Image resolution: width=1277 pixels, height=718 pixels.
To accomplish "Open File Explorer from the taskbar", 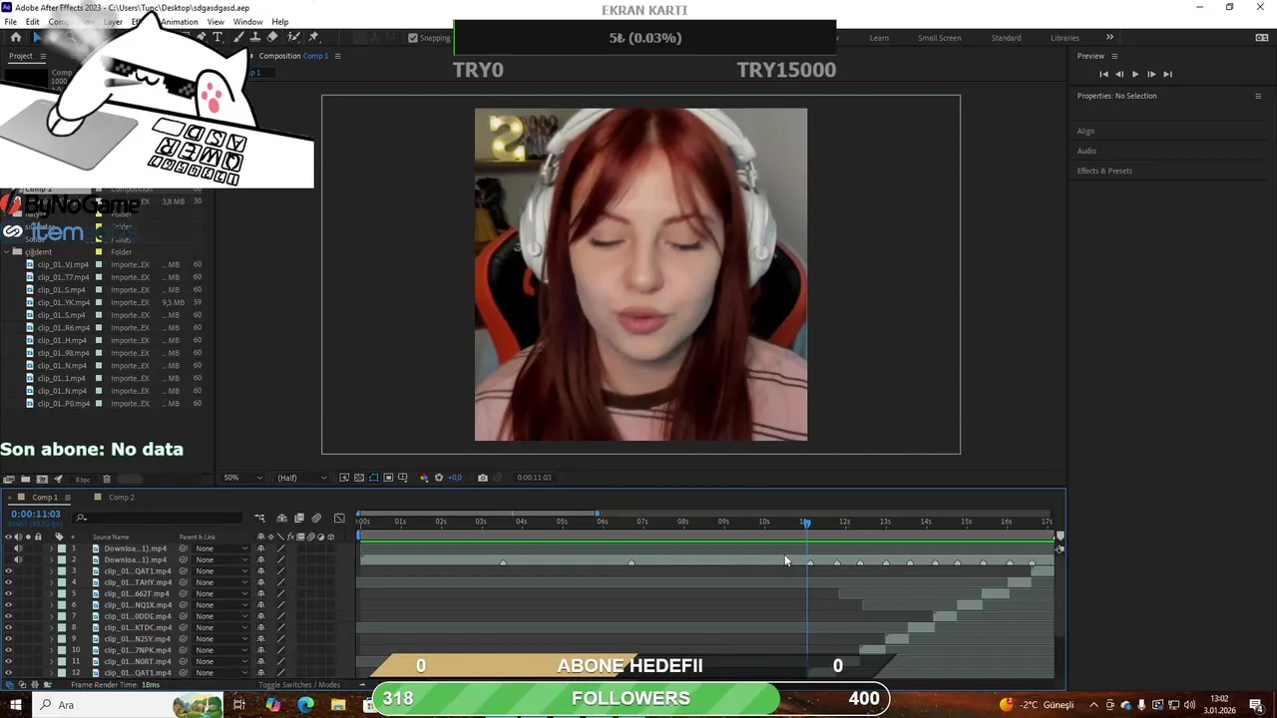I will point(338,705).
